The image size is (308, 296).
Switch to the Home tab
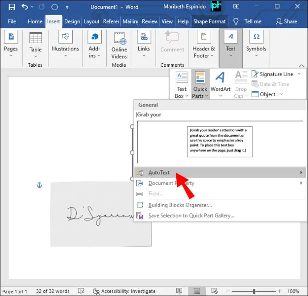point(35,21)
